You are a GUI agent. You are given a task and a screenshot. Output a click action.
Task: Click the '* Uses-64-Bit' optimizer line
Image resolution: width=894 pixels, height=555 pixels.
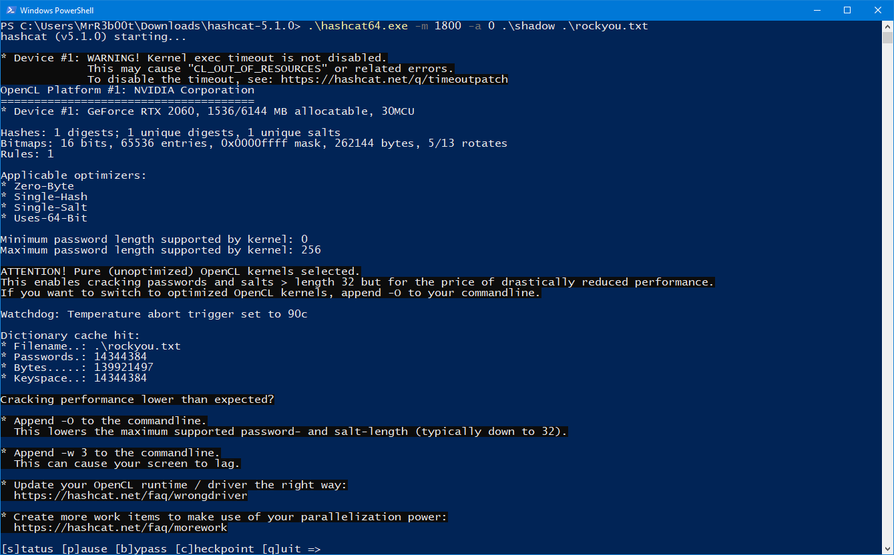[44, 218]
